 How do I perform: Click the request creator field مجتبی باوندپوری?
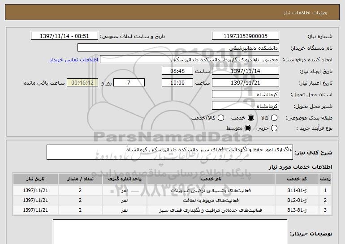click(x=190, y=60)
